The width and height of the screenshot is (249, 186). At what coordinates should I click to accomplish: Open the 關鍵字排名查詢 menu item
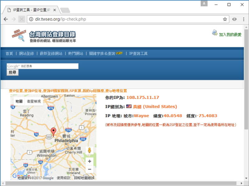click(x=102, y=53)
